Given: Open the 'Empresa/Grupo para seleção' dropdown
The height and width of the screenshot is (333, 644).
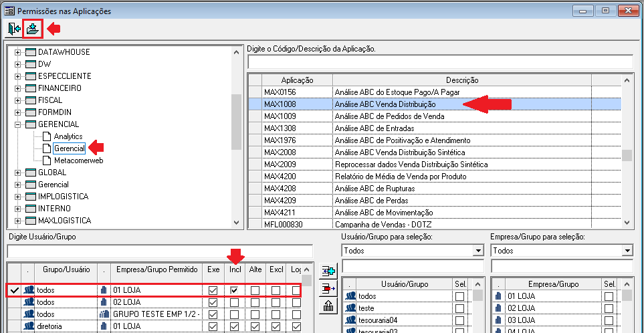Looking at the screenshot, I should click(x=627, y=251).
